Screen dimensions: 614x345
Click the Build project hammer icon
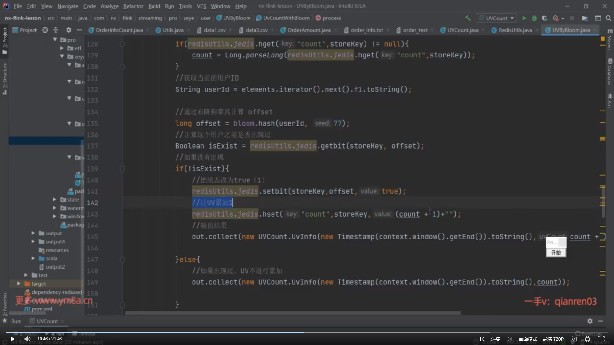tap(468, 18)
